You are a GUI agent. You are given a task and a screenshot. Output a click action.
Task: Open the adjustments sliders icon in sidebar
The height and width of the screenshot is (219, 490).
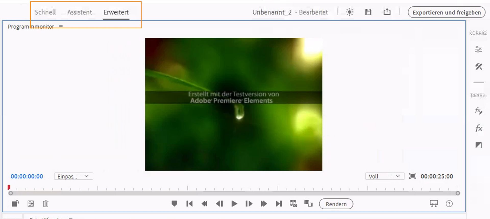479,49
